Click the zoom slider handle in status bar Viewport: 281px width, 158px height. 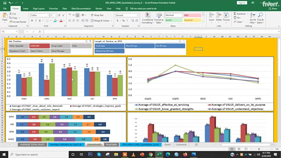(x=259, y=149)
